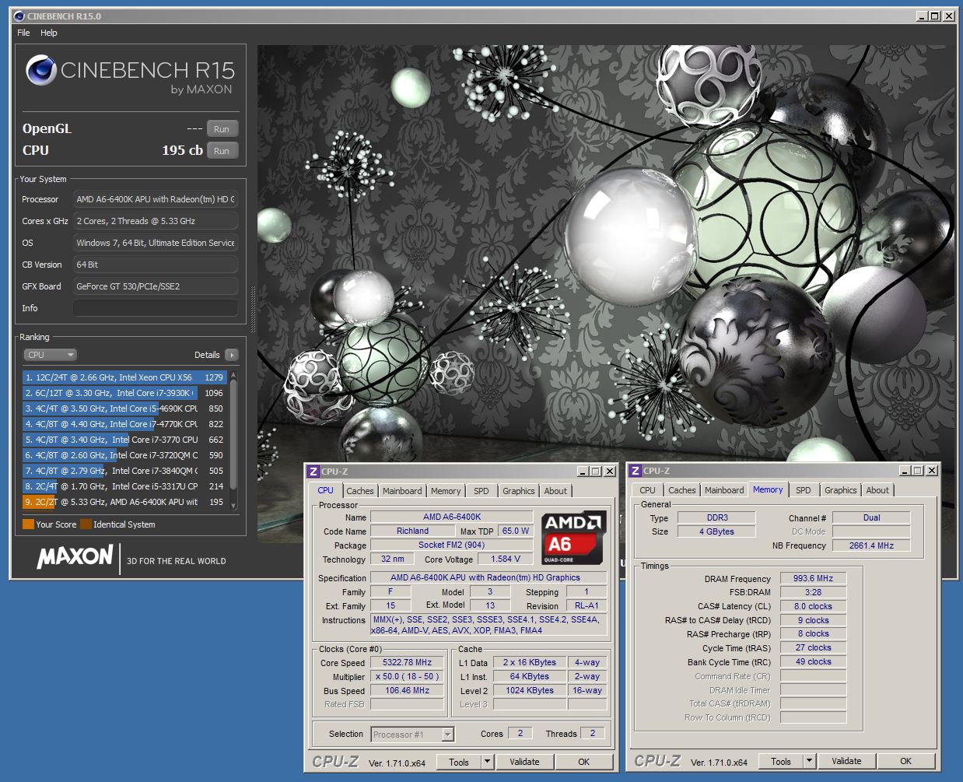Switch to Mainboard tab in left CPU-Z

pyautogui.click(x=402, y=491)
